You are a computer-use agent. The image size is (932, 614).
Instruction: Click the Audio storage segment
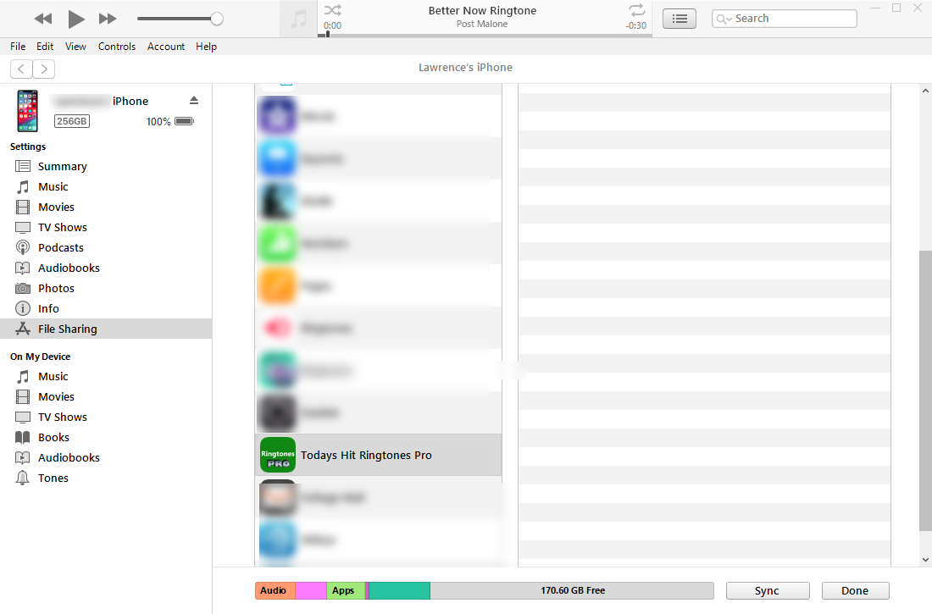pyautogui.click(x=275, y=590)
